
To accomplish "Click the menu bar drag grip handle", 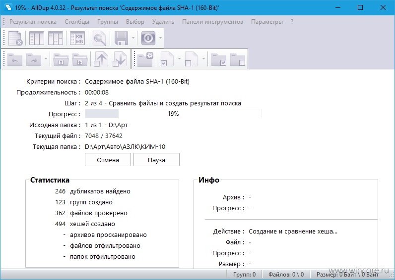I will coord(4,22).
